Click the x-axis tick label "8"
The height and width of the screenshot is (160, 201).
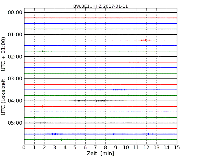click(105, 148)
